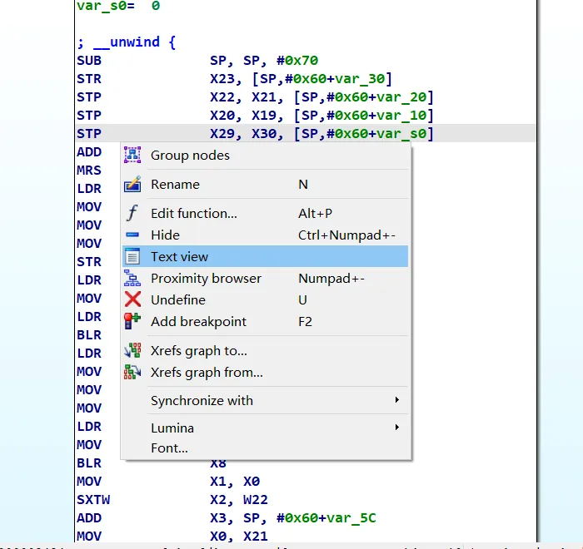This screenshot has height=549, width=583.
Task: Click the Edit function f icon
Action: pyautogui.click(x=132, y=213)
